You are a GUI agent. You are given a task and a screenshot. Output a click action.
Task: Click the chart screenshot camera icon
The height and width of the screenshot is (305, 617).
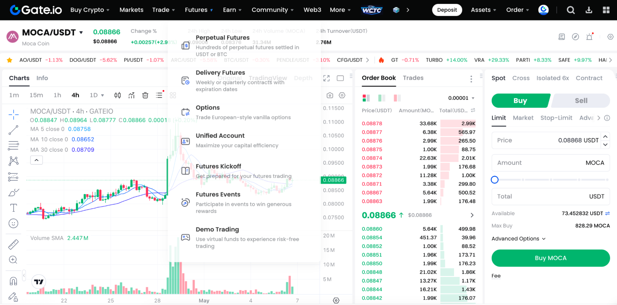[330, 95]
